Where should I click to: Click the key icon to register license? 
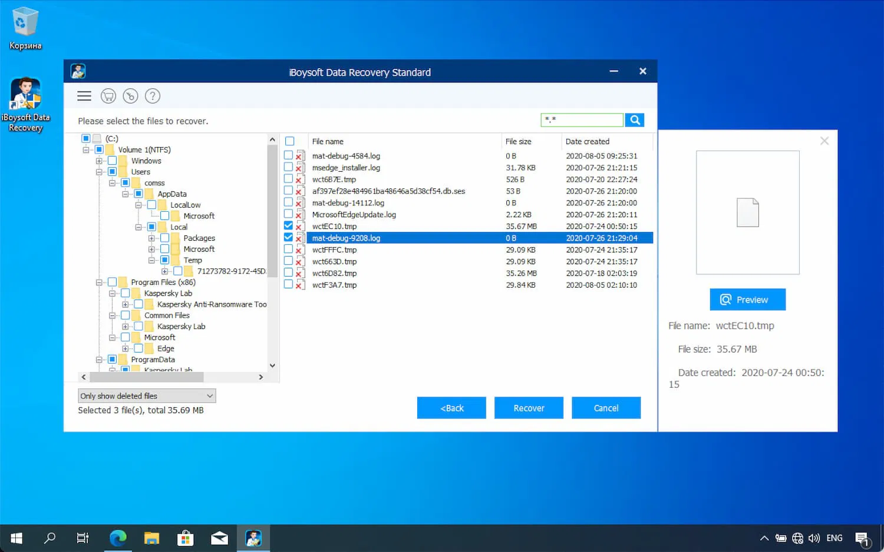[130, 95]
